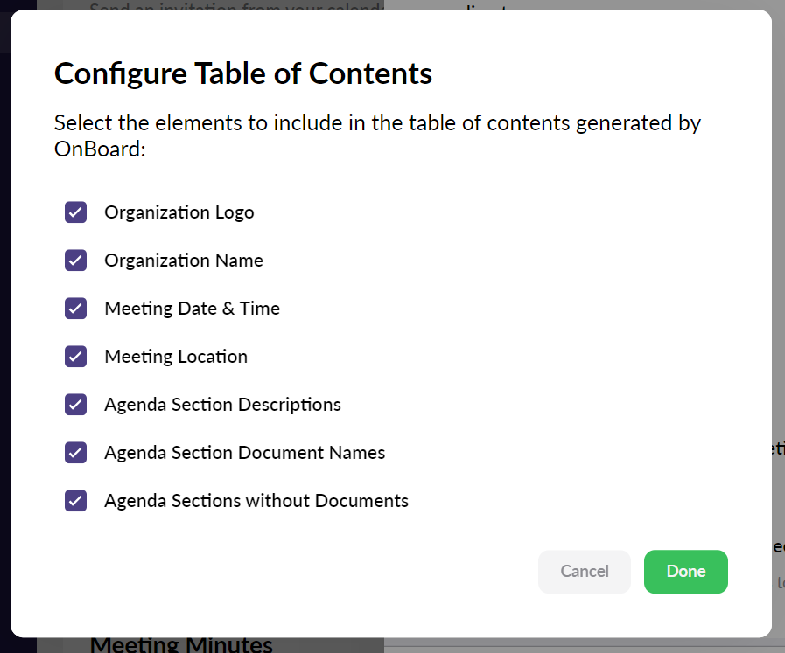Click the Meeting Location label
Viewport: 785px width, 653px height.
(x=176, y=356)
